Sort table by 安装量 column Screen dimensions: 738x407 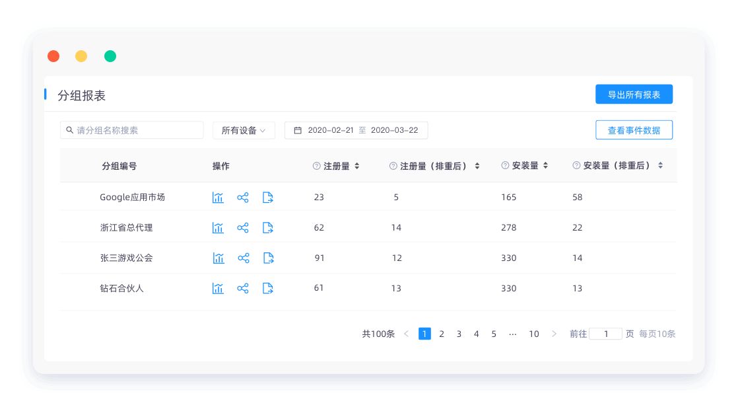pos(545,165)
